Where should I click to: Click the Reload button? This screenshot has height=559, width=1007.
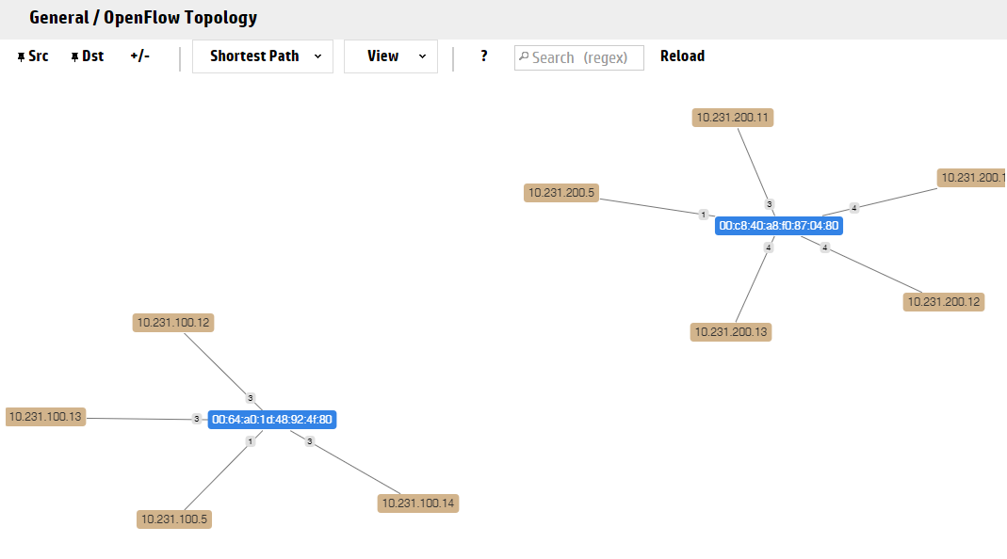coord(682,56)
